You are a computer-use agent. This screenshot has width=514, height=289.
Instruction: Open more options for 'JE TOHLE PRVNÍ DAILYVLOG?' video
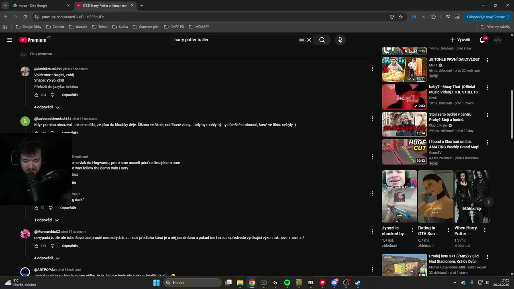click(x=487, y=60)
